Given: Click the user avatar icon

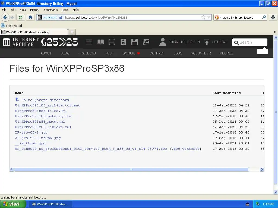Looking at the screenshot, I should [x=163, y=42].
